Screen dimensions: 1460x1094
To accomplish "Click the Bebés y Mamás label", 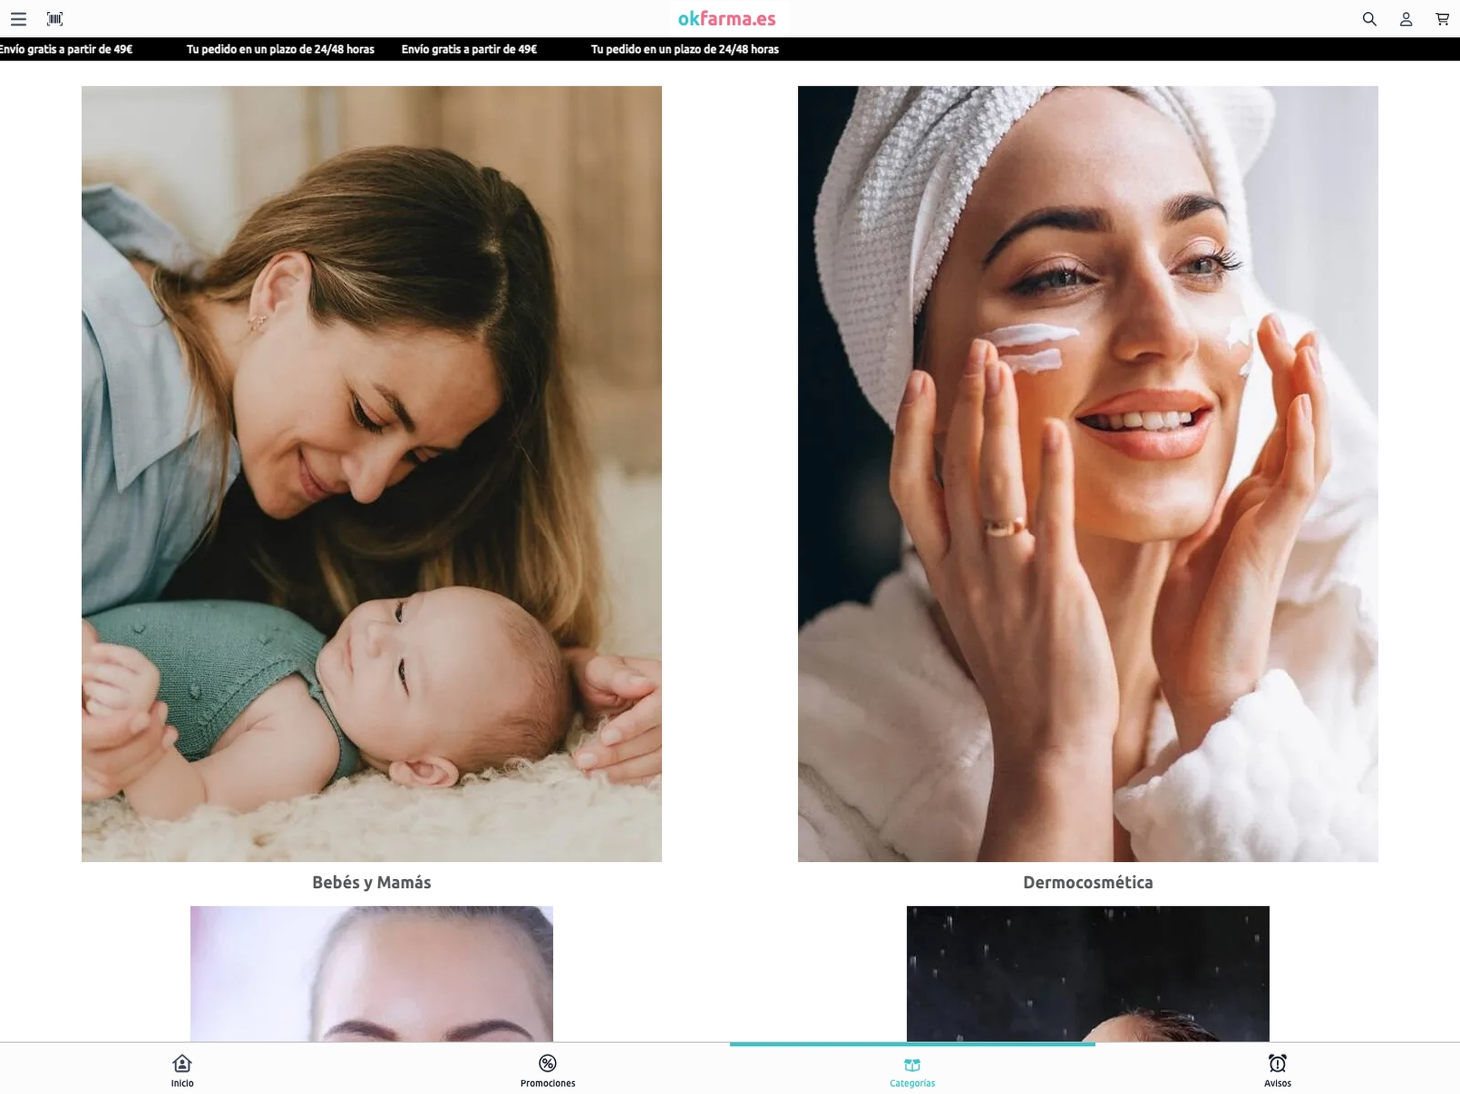I will [371, 882].
